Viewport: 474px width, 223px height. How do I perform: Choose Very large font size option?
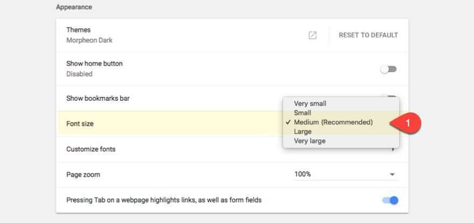click(x=310, y=141)
